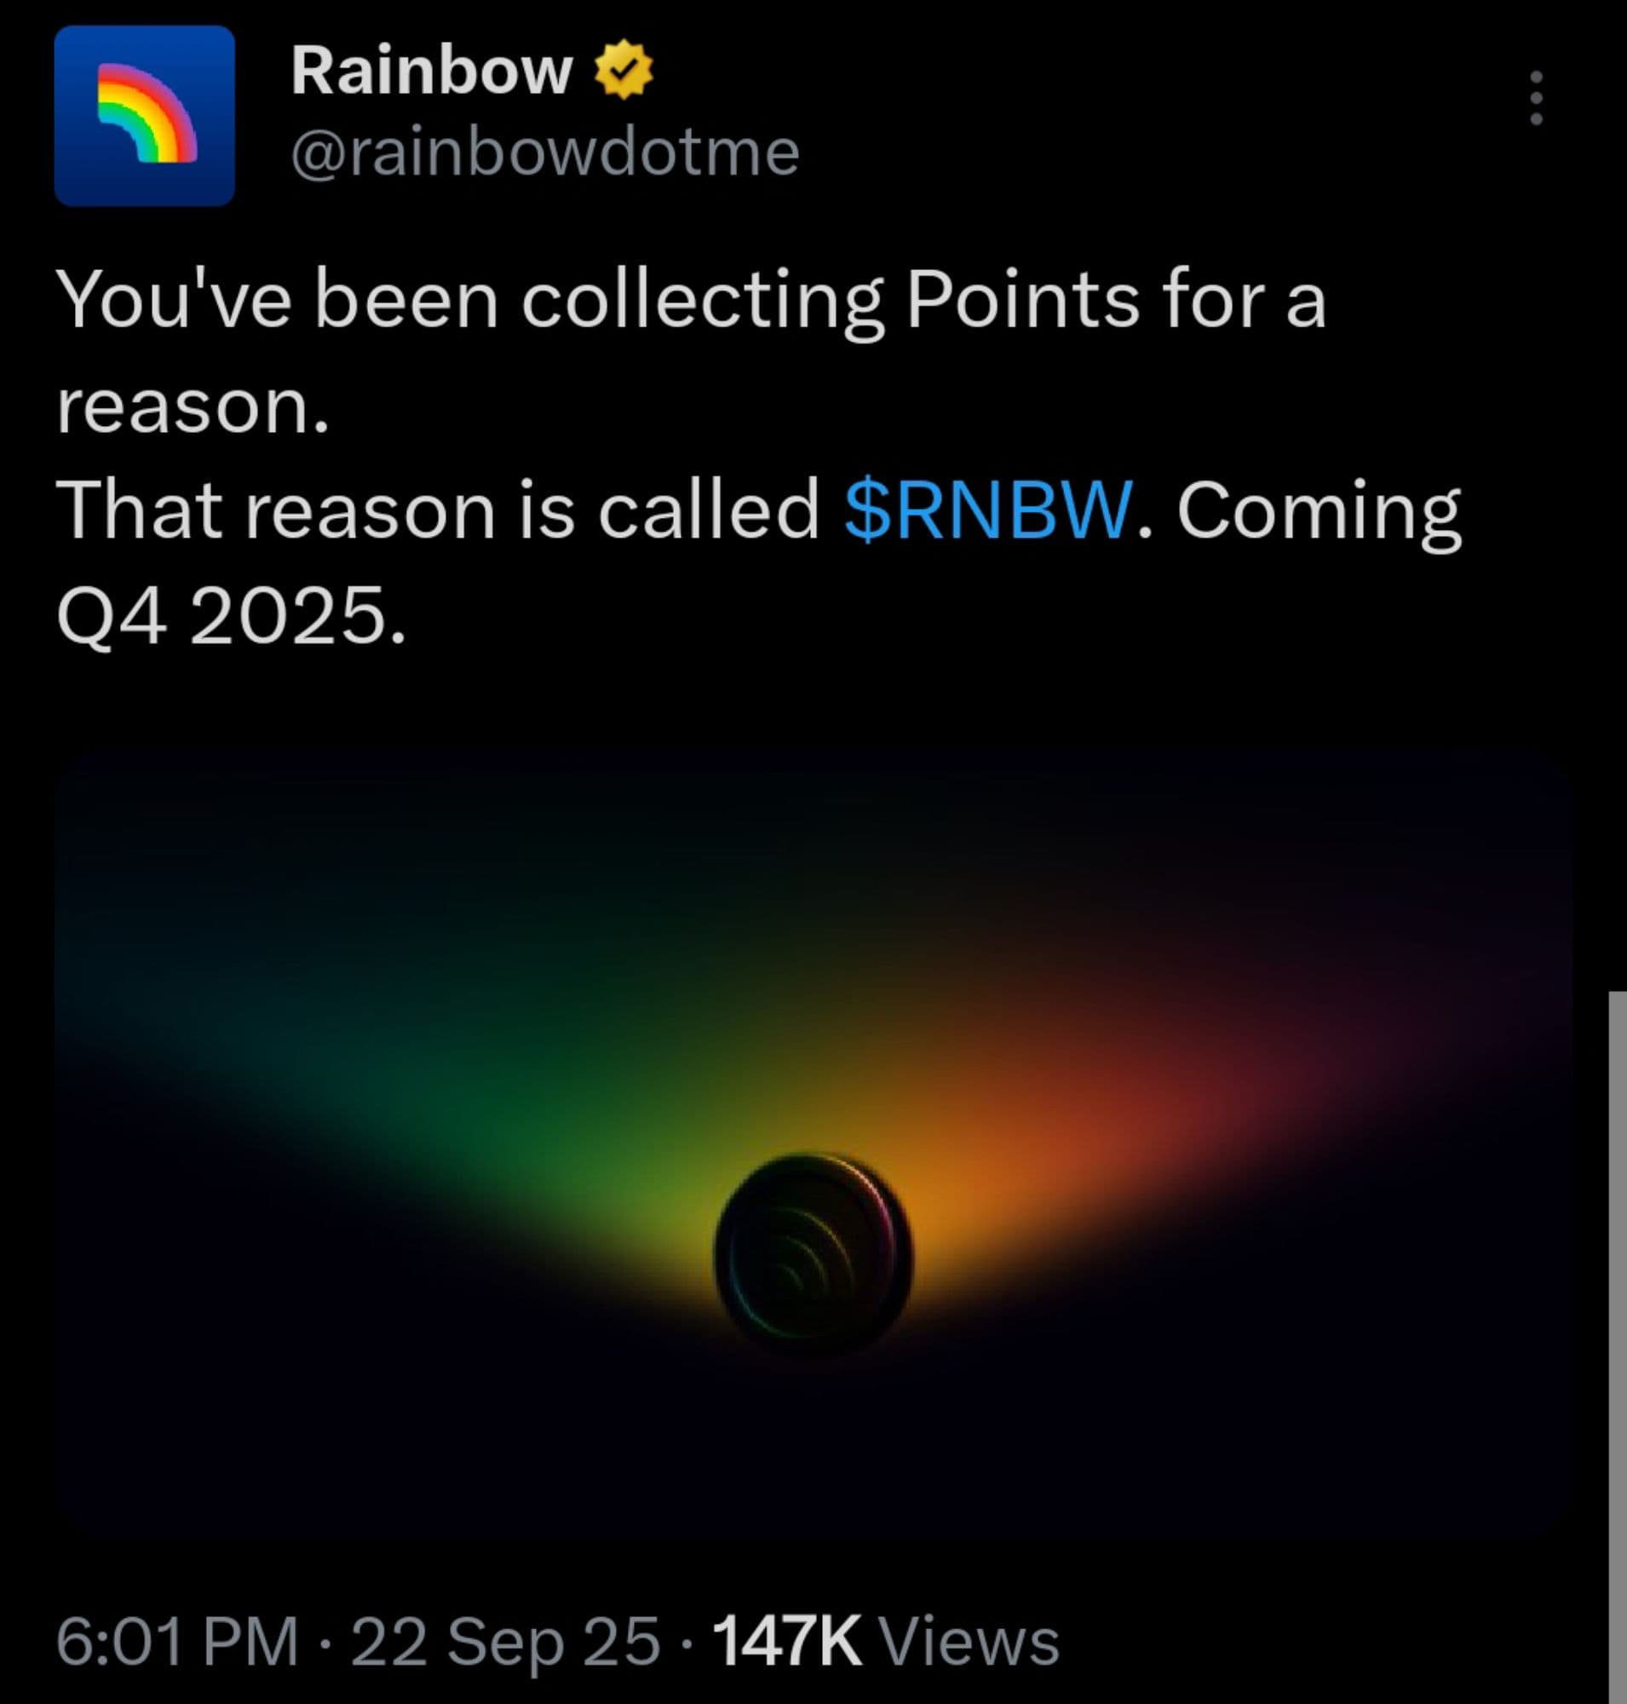Open the Rainbow profile avatar
The image size is (1627, 1704).
(144, 115)
